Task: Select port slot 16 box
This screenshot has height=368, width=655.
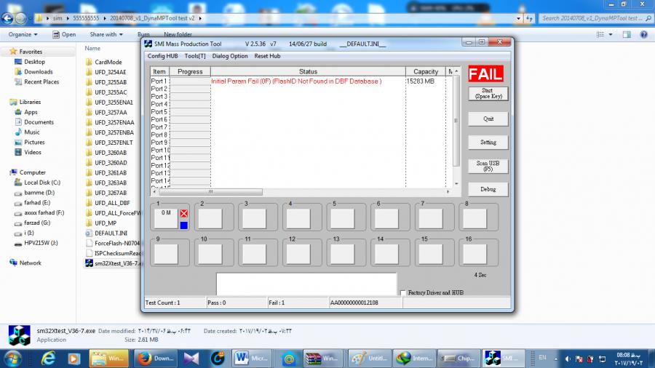Action: click(475, 254)
